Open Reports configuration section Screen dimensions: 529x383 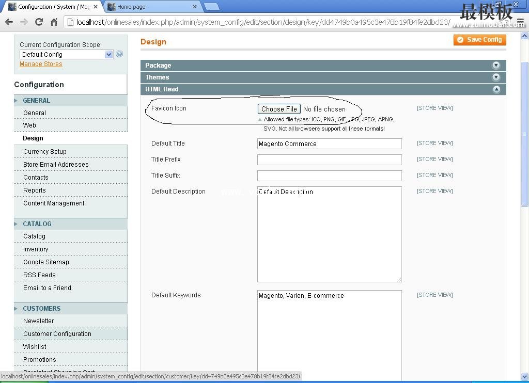70,190
